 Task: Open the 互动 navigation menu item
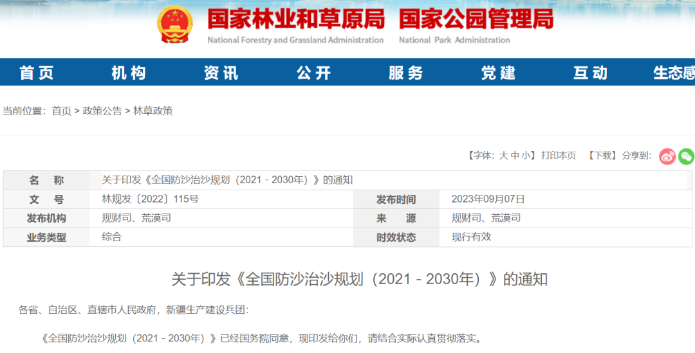591,73
